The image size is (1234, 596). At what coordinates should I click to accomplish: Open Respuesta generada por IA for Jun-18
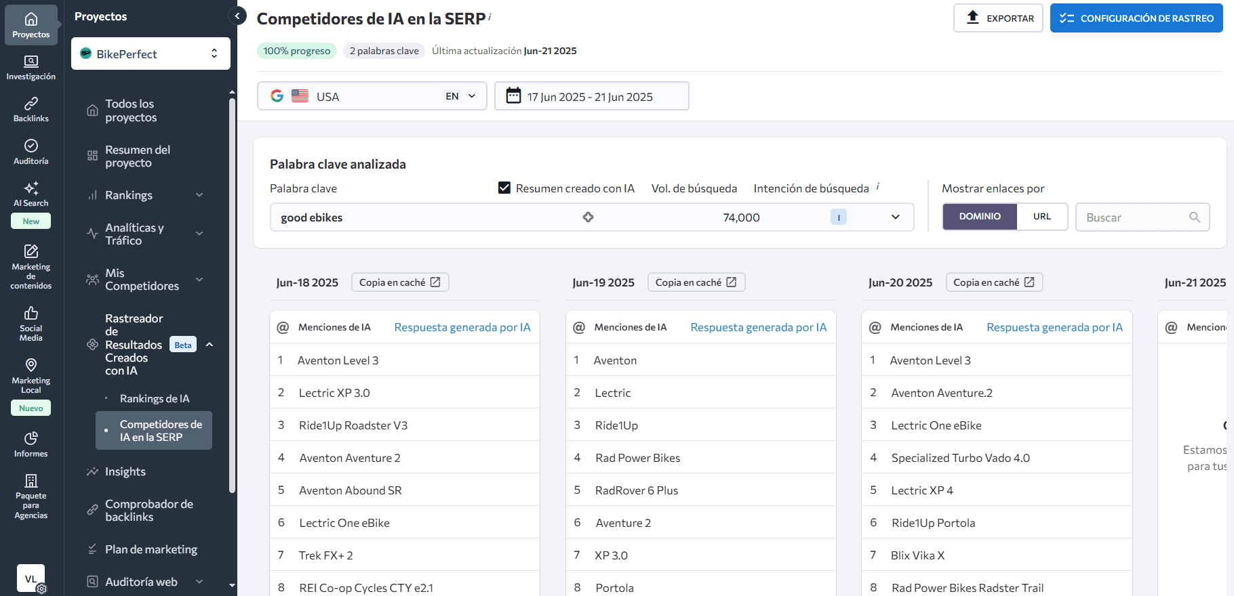coord(462,327)
